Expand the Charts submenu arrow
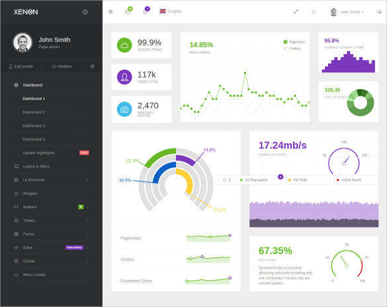 [x=87, y=261]
